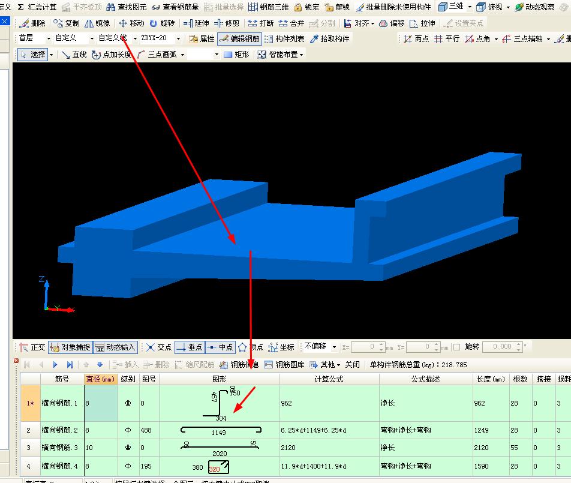The image size is (571, 483).
Task: Select the 复制 copy tool
Action: [x=66, y=23]
